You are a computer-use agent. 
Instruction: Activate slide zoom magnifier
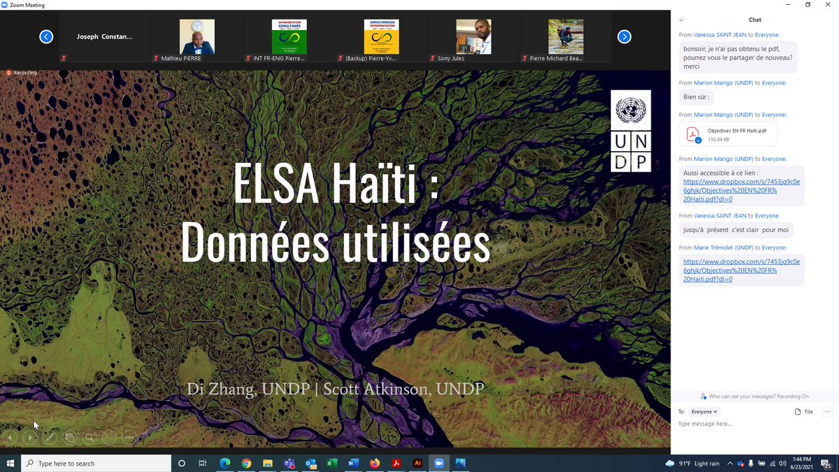pyautogui.click(x=89, y=438)
